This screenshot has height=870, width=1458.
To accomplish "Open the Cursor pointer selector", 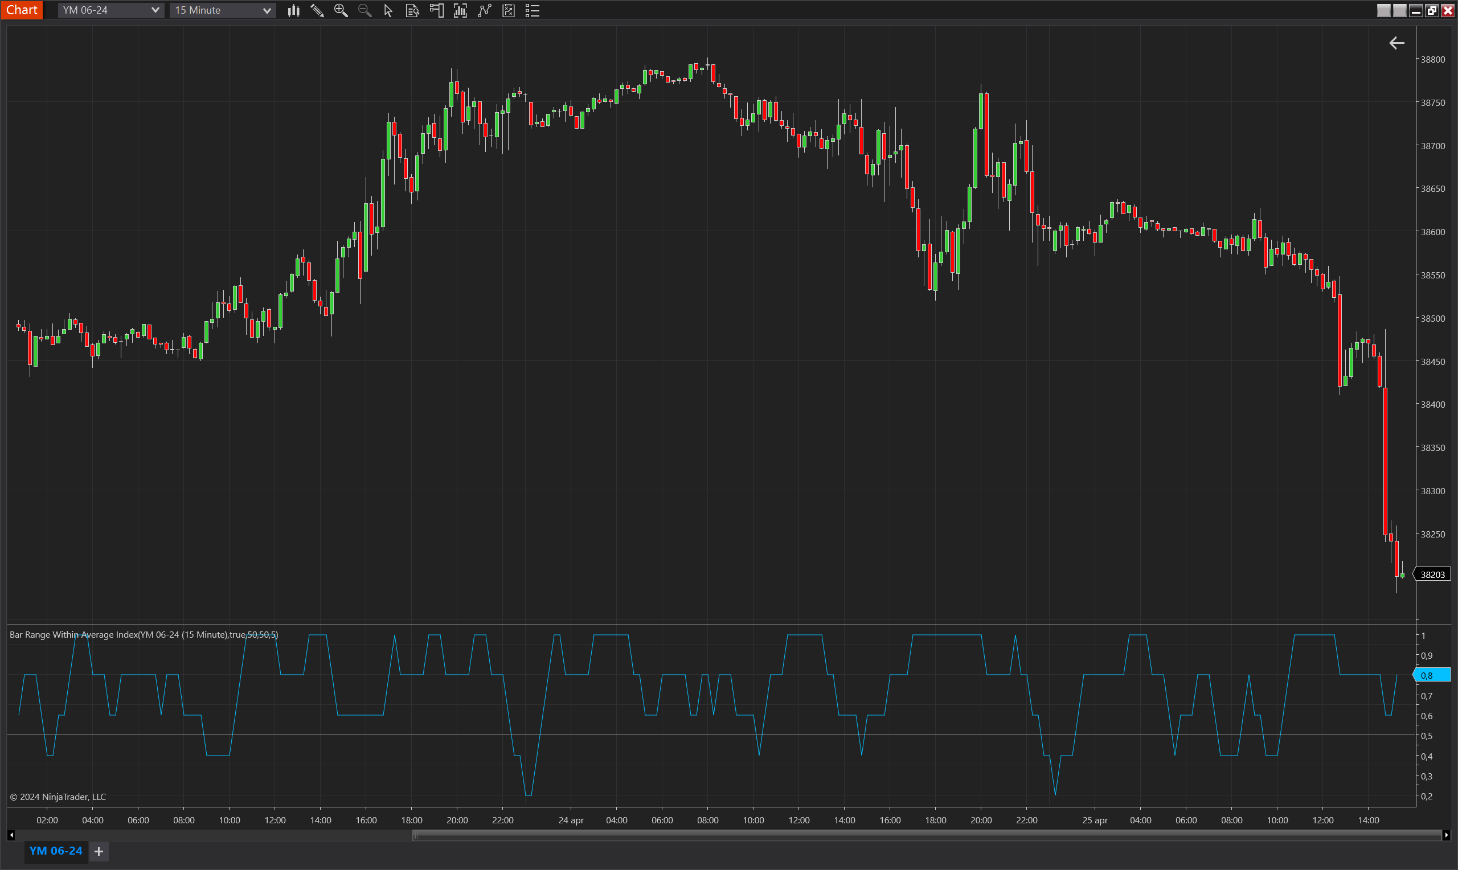I will pyautogui.click(x=388, y=11).
